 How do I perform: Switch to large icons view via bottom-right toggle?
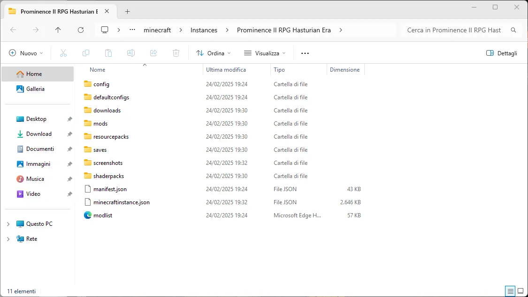pyautogui.click(x=521, y=291)
